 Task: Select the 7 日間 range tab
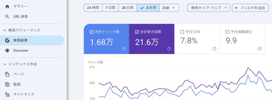(110, 8)
